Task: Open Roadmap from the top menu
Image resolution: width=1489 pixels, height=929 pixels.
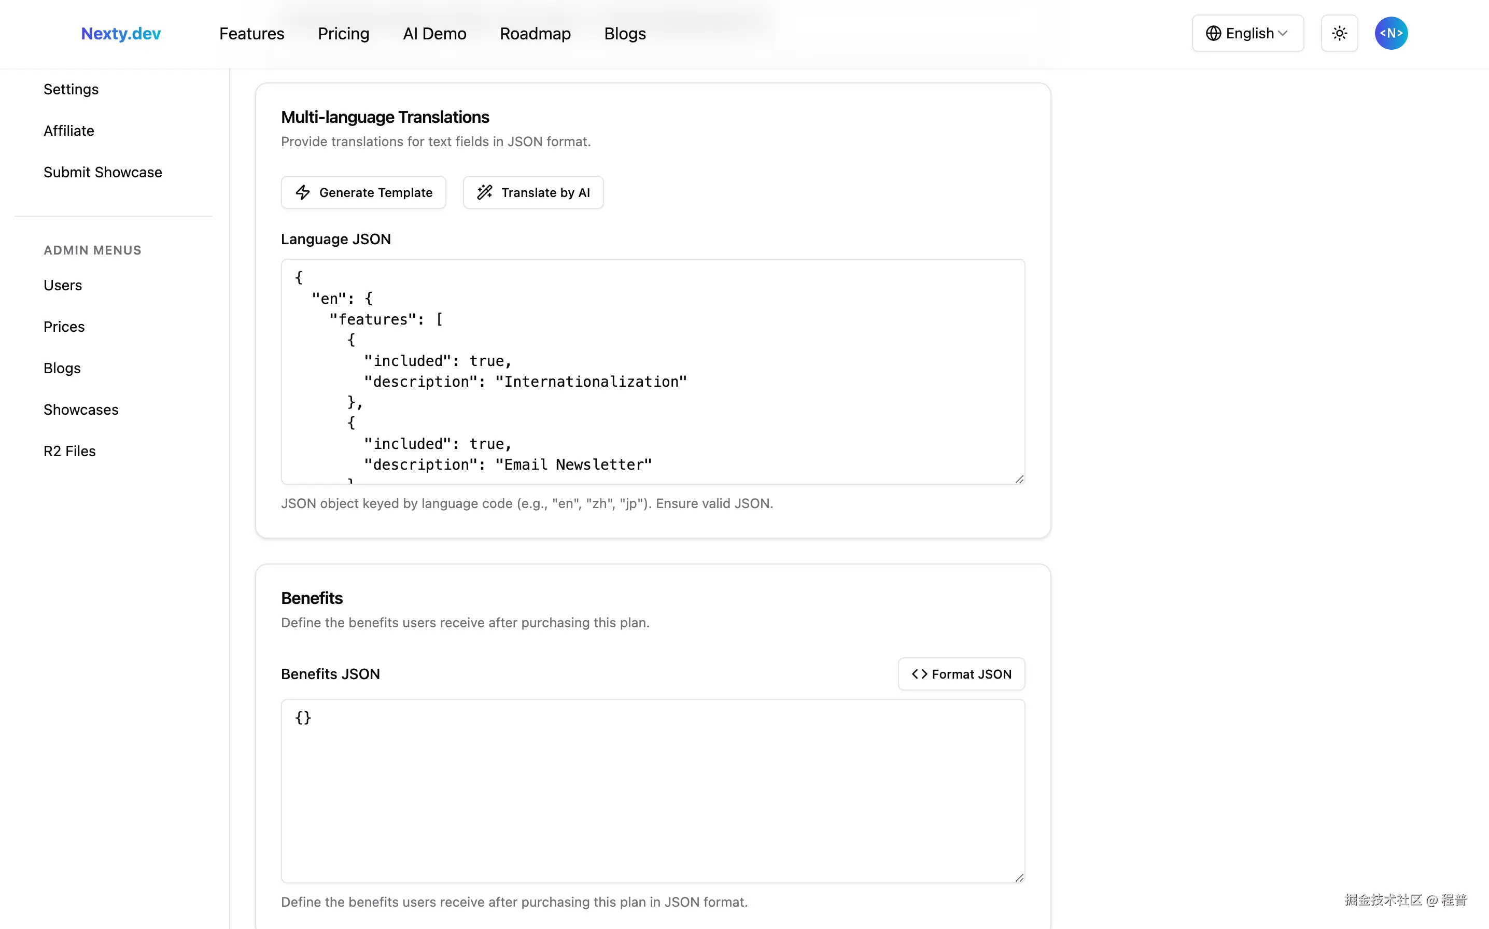Action: tap(535, 34)
